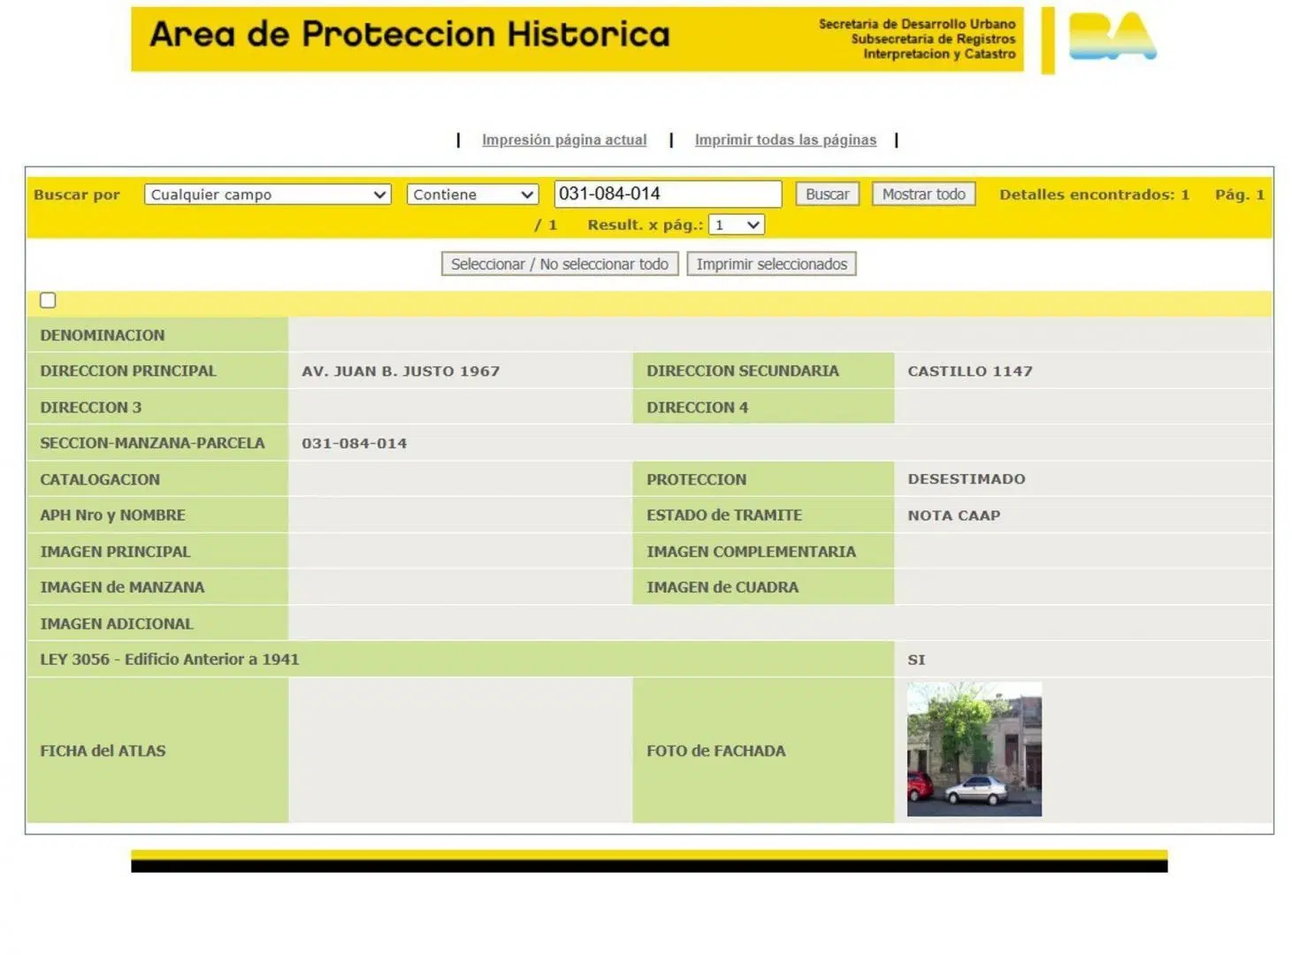Click the 'DIRECCION 4' label
Viewport: 1292px width, 955px height.
697,408
